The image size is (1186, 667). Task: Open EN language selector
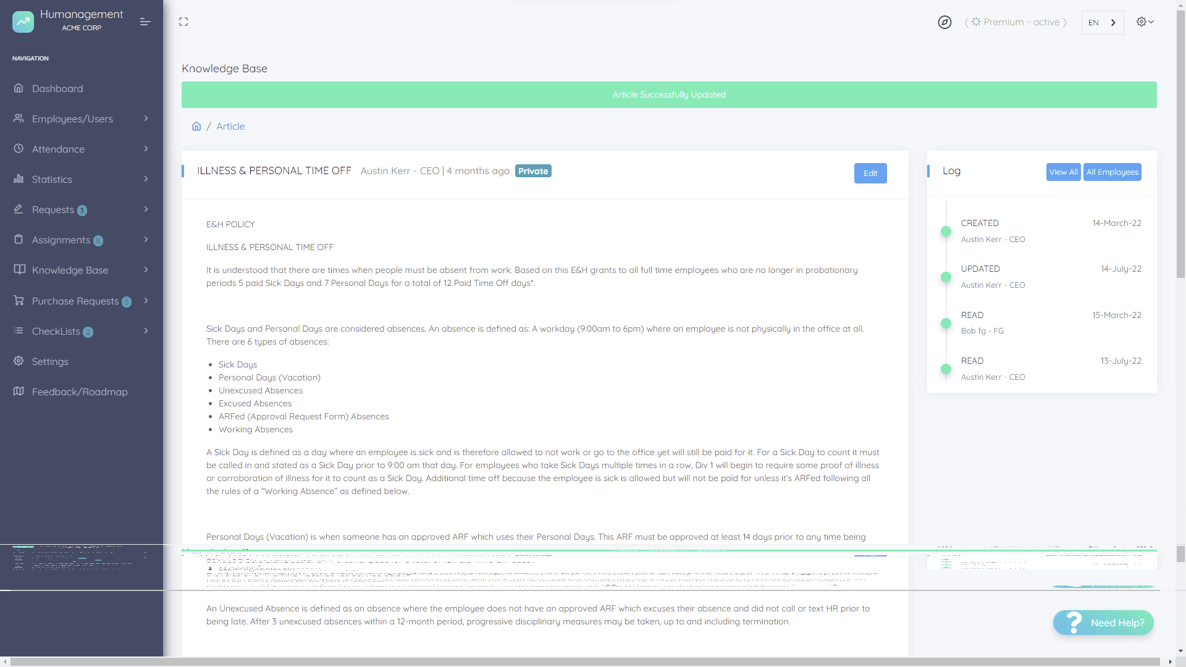(x=1102, y=22)
